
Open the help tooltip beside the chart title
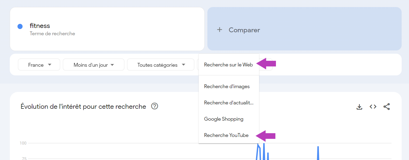click(154, 106)
